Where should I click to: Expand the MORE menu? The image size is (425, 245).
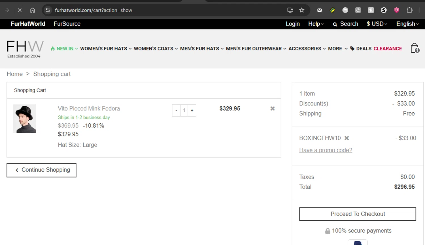338,49
